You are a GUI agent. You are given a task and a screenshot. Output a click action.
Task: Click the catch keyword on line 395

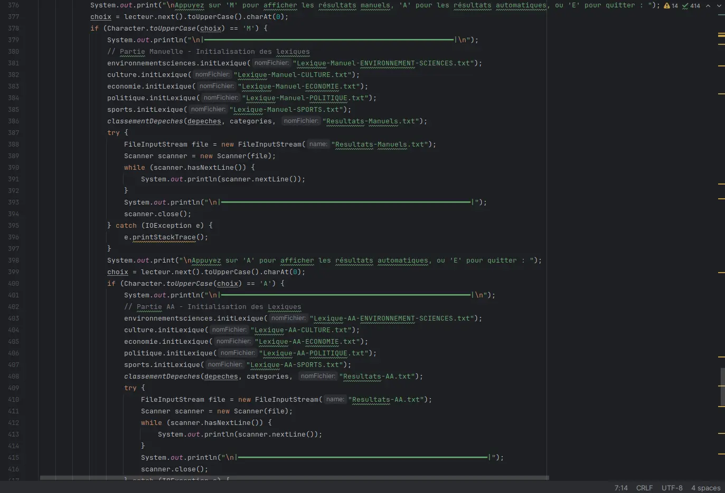(126, 226)
